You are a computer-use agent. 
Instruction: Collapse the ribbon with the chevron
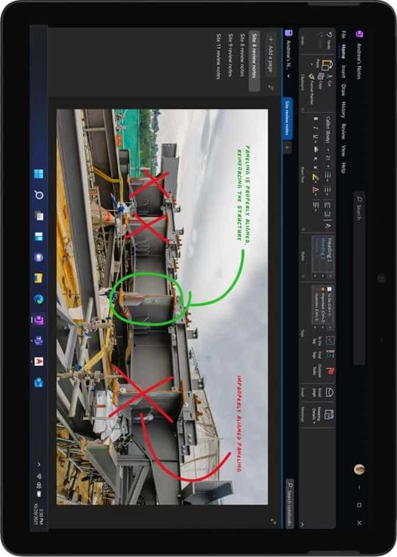(302, 524)
